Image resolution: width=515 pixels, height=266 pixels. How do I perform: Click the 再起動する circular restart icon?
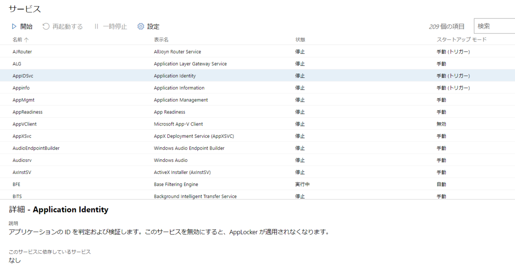point(46,26)
